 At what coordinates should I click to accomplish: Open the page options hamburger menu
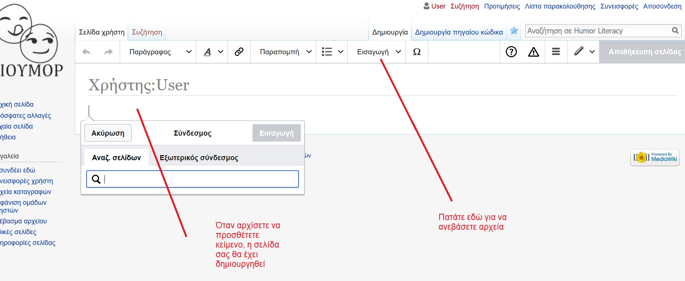[556, 52]
